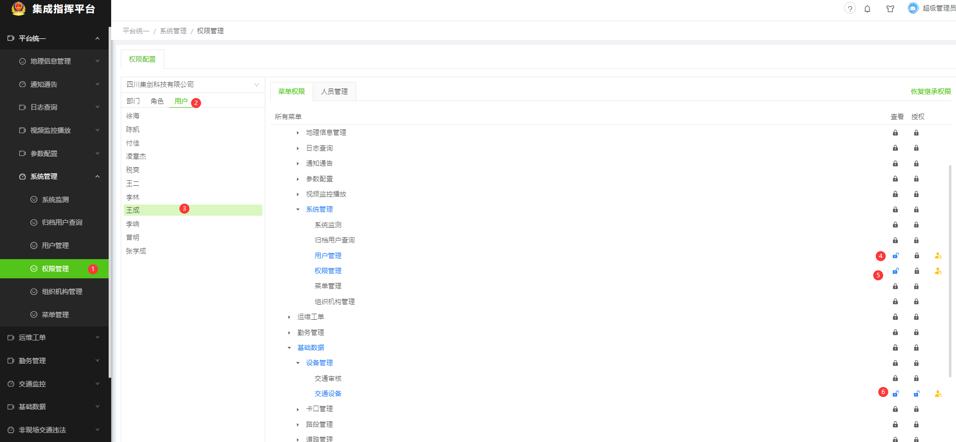Click the user-assign icon on 用户管理 row

pyautogui.click(x=938, y=256)
